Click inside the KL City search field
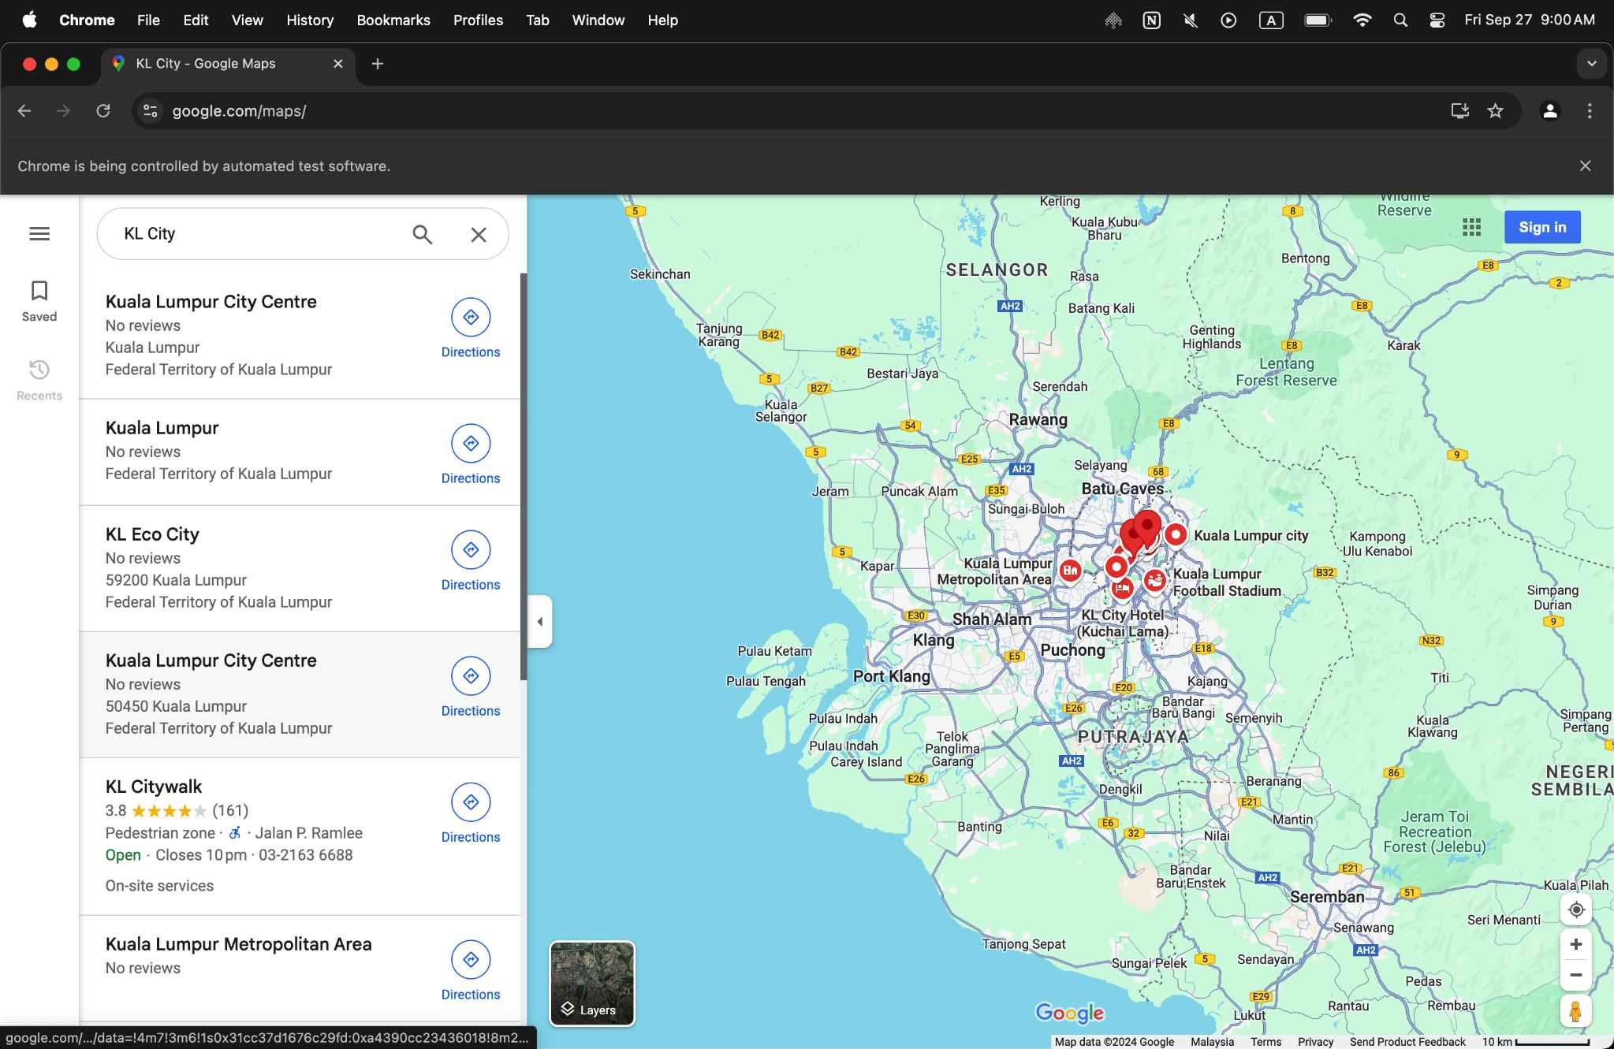The height and width of the screenshot is (1049, 1614). click(x=260, y=234)
